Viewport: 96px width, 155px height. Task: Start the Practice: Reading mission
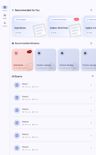[x=68, y=60]
